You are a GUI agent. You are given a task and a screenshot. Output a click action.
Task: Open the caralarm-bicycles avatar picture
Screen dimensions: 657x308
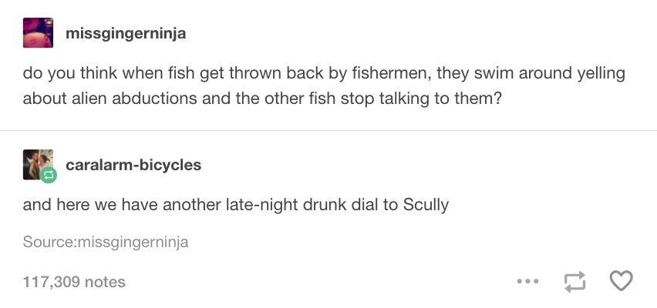[x=37, y=164]
